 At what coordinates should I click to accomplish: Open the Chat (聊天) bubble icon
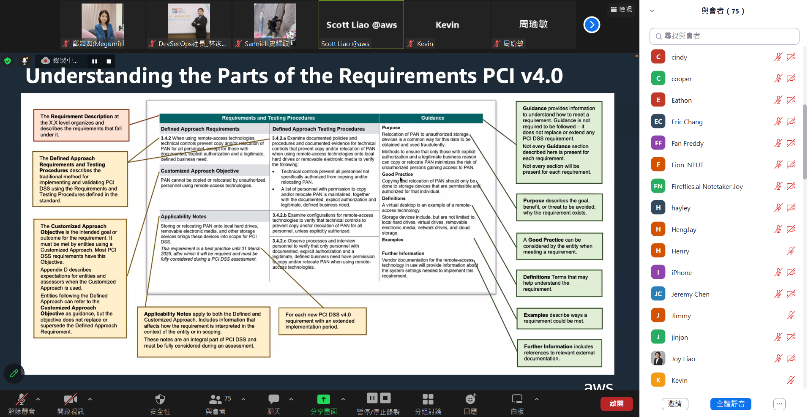(x=273, y=399)
